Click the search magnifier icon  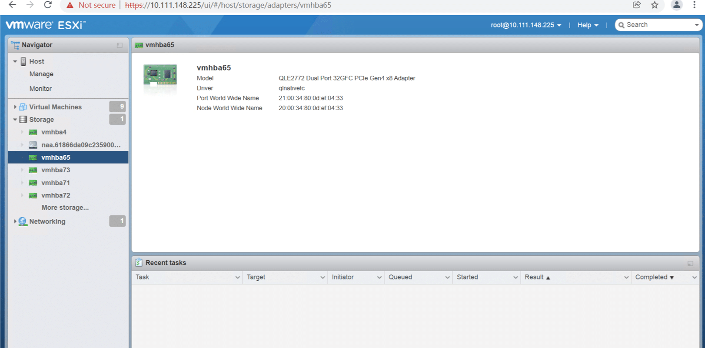[x=622, y=25]
